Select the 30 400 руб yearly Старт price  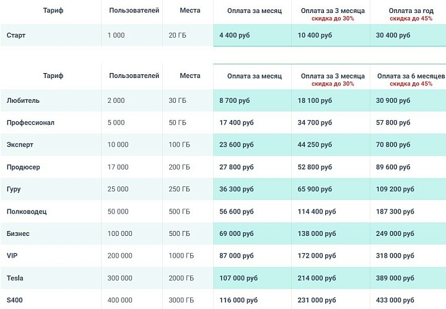[393, 35]
